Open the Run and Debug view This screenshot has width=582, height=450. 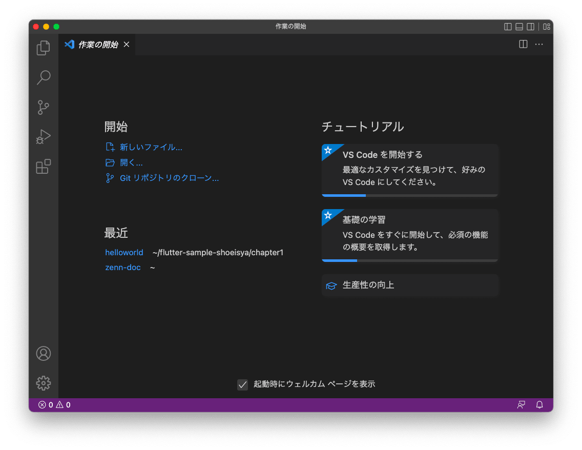click(x=44, y=137)
